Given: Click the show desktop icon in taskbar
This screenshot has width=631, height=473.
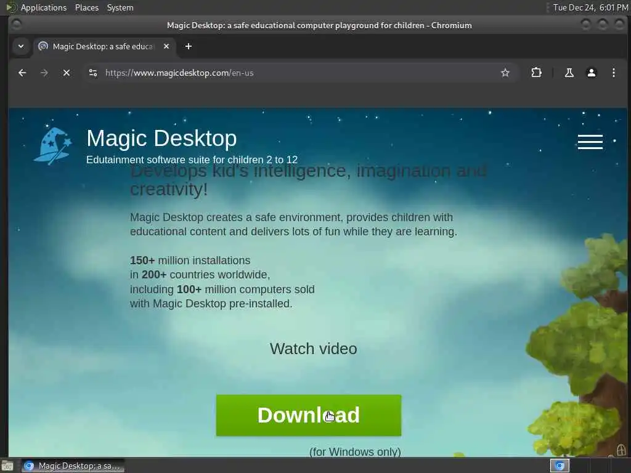Looking at the screenshot, I should click(7, 466).
